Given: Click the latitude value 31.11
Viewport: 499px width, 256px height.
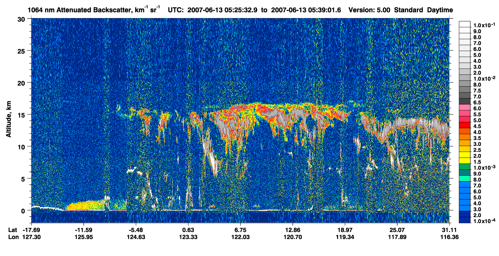Looking at the screenshot, I should 449,230.
